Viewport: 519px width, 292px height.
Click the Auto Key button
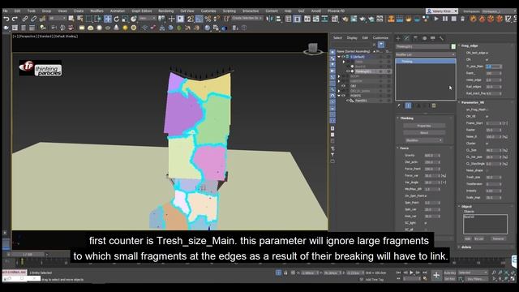coord(449,273)
